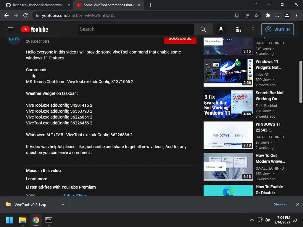Click Show all downloads
The image size is (303, 227).
[281, 204]
